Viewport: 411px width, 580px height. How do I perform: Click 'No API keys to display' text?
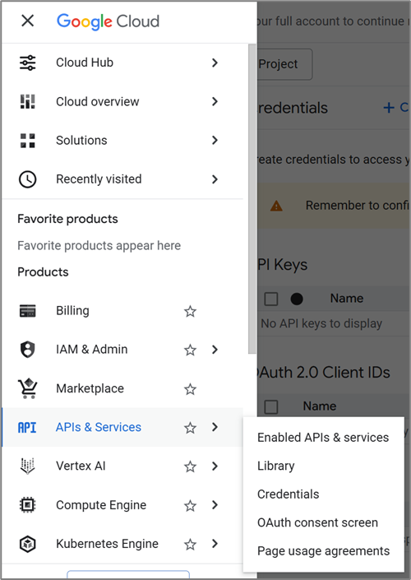[321, 323]
